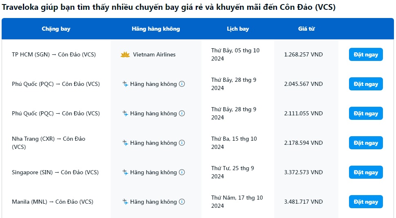The height and width of the screenshot is (218, 396).
Task: Click the airplane icon in Nha Trang row
Action: click(125, 143)
